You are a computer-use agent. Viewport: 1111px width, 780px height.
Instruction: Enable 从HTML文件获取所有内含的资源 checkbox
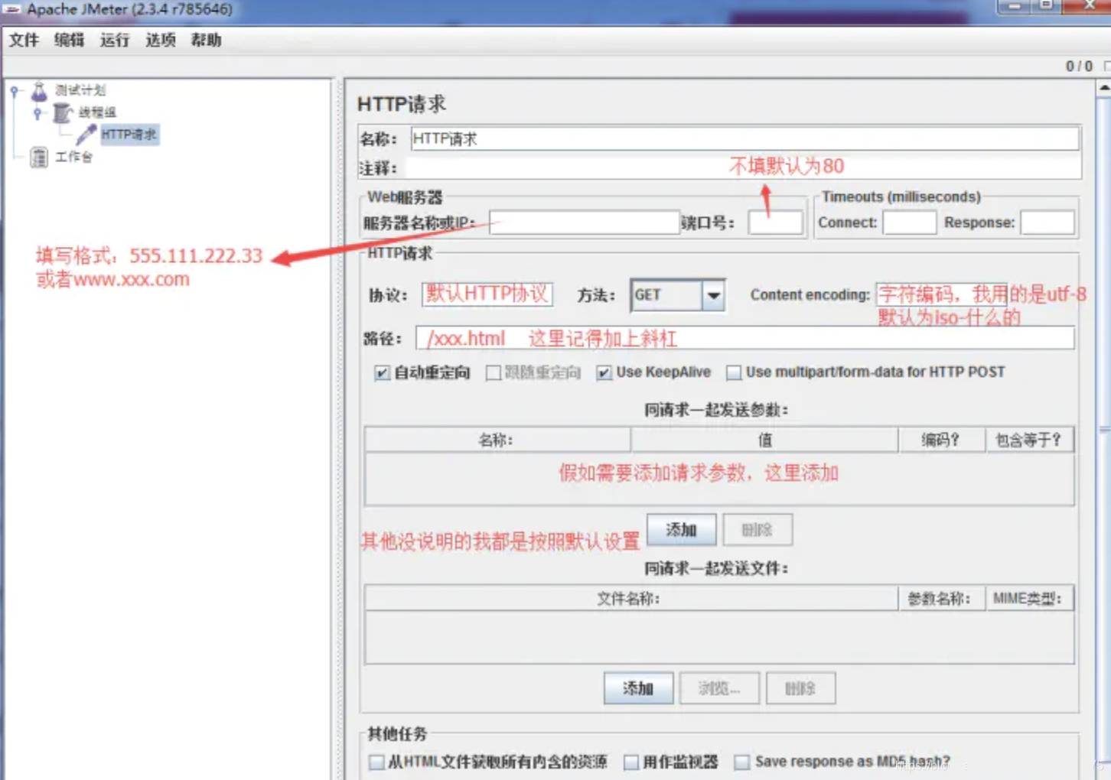point(376,762)
